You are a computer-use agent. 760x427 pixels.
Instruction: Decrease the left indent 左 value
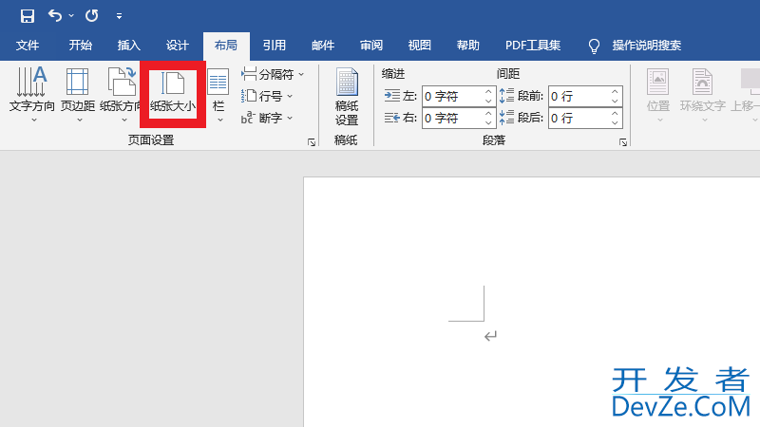[488, 102]
